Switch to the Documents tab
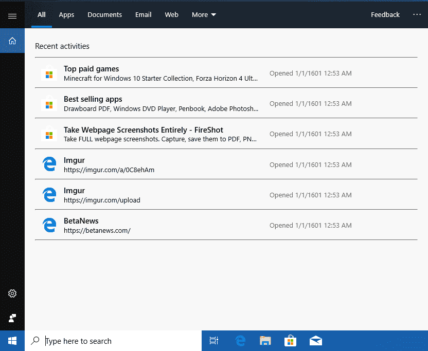Screen dimensions: 428x351 104,15
